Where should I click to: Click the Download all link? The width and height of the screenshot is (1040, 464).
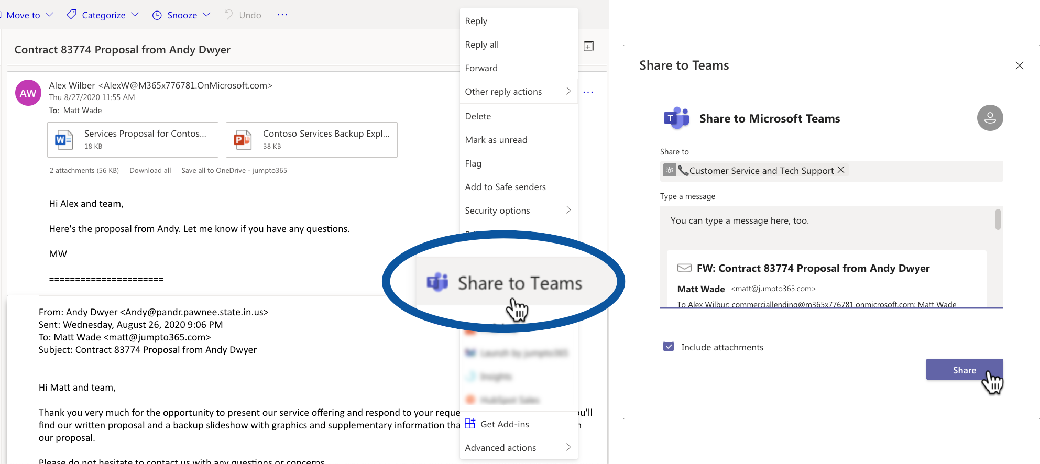tap(150, 170)
